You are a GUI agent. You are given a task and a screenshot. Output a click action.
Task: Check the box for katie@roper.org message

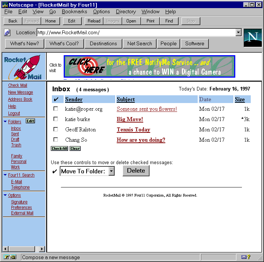point(56,109)
